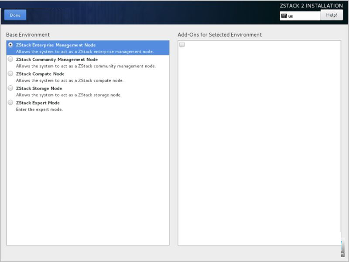Click the compute node description line

pos(70,80)
